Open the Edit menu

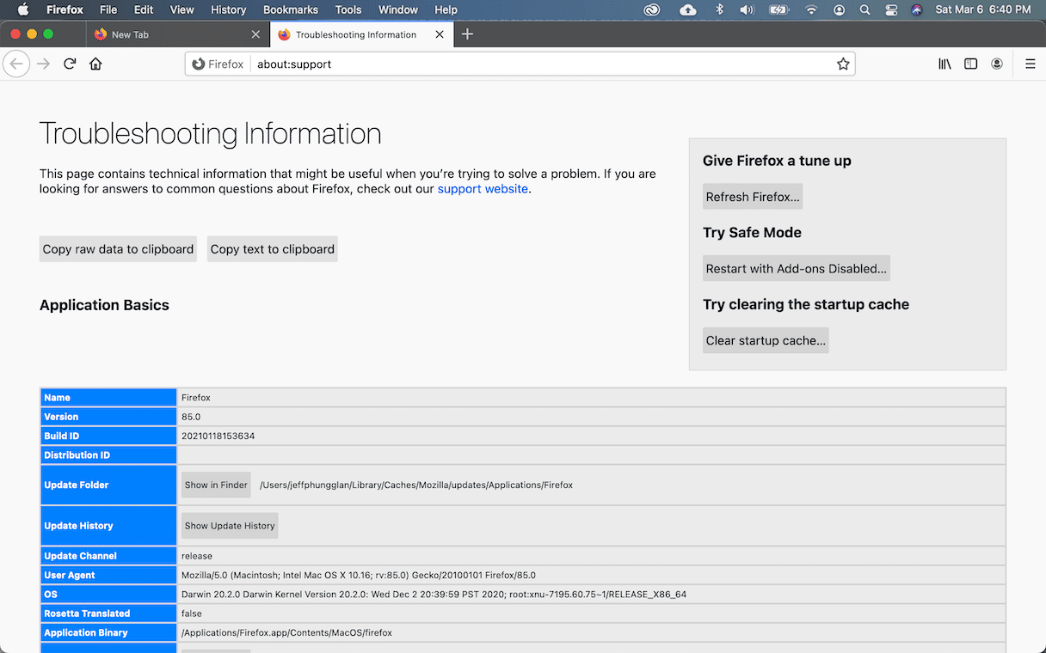(x=144, y=9)
